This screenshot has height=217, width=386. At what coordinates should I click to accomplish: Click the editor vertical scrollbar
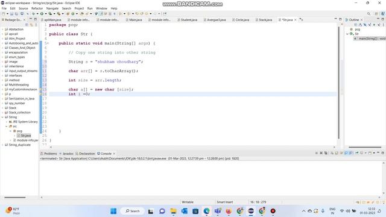(339, 83)
